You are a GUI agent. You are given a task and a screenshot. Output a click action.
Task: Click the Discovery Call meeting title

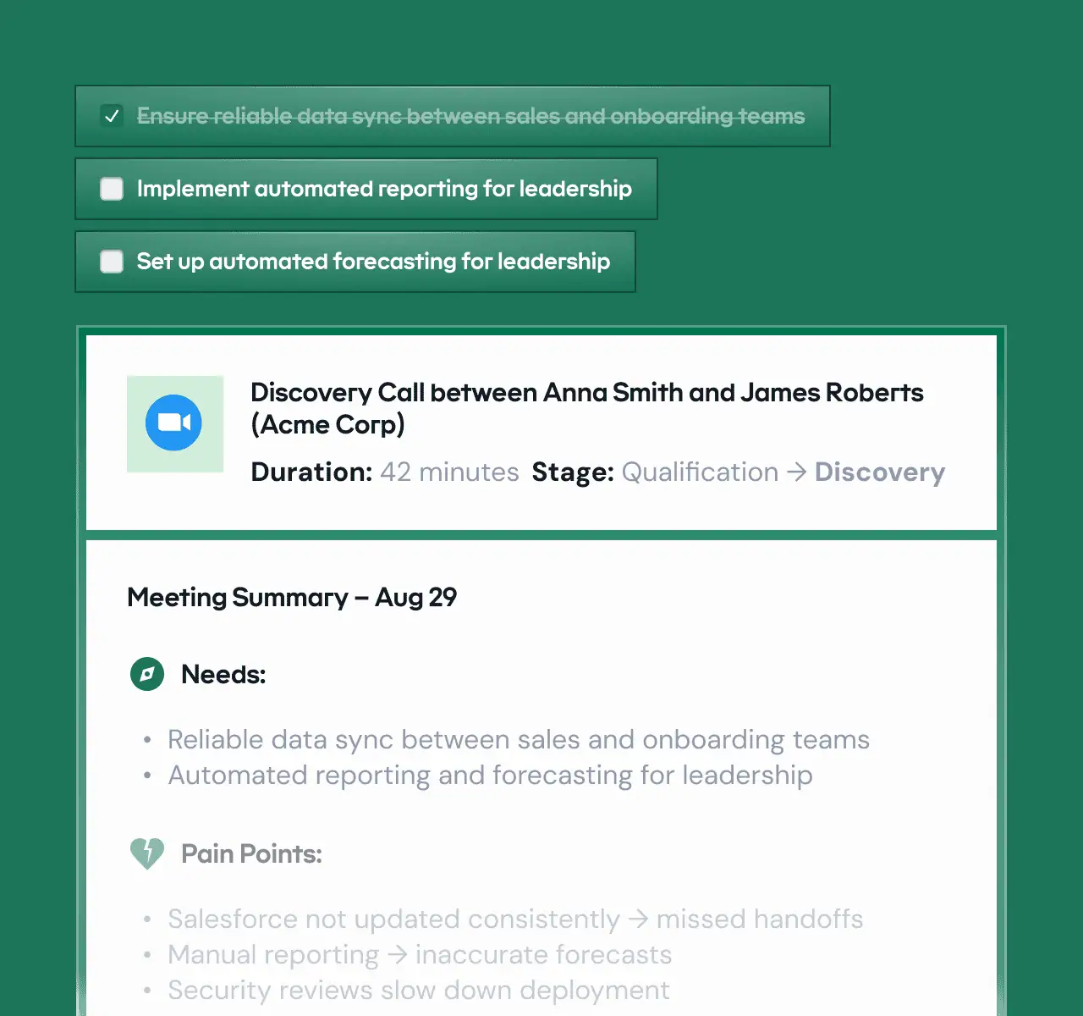pyautogui.click(x=586, y=408)
